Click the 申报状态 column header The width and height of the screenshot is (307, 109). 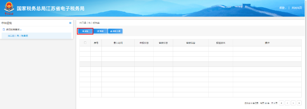click(144, 43)
